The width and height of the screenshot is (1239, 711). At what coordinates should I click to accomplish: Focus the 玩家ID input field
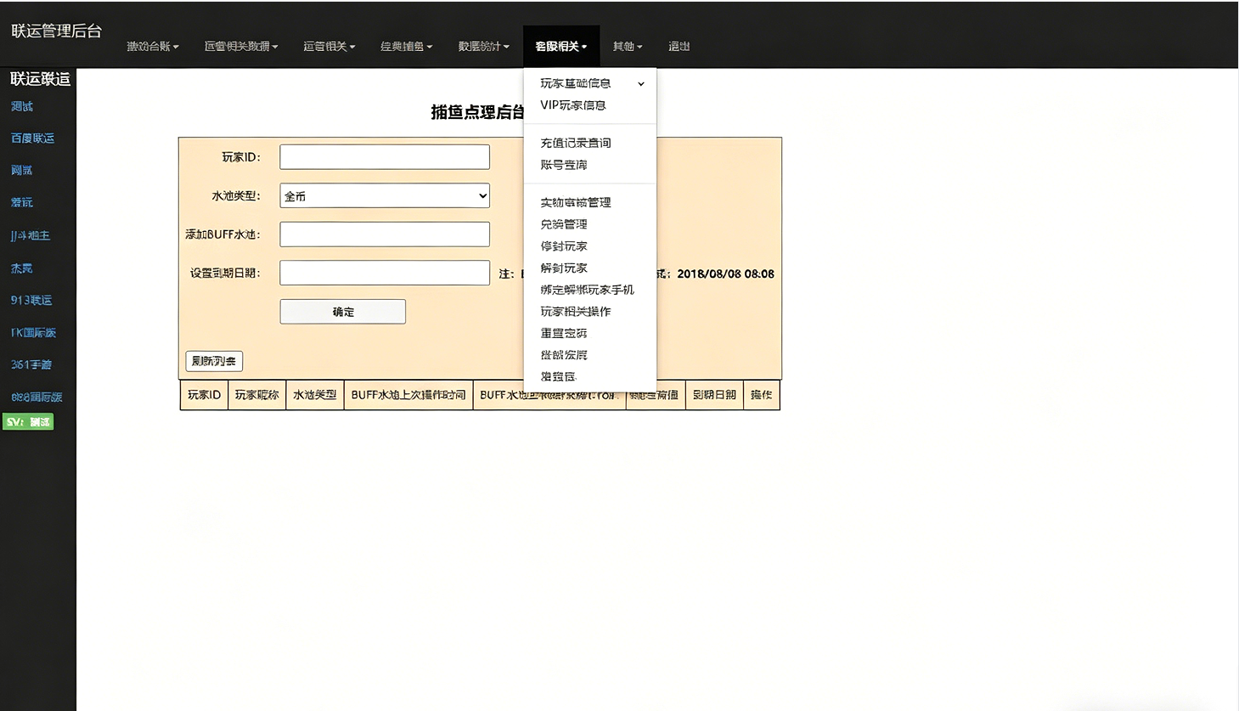point(384,156)
